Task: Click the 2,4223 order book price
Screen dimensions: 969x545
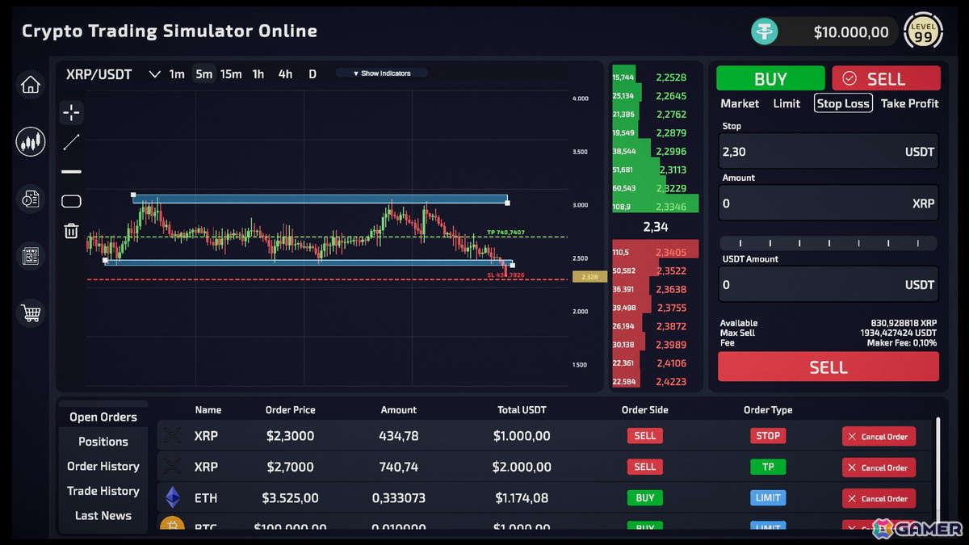Action: coord(671,382)
